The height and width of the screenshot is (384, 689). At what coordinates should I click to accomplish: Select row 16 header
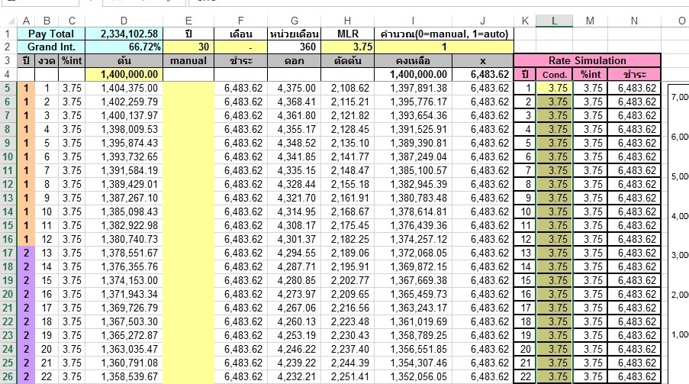pos(8,239)
